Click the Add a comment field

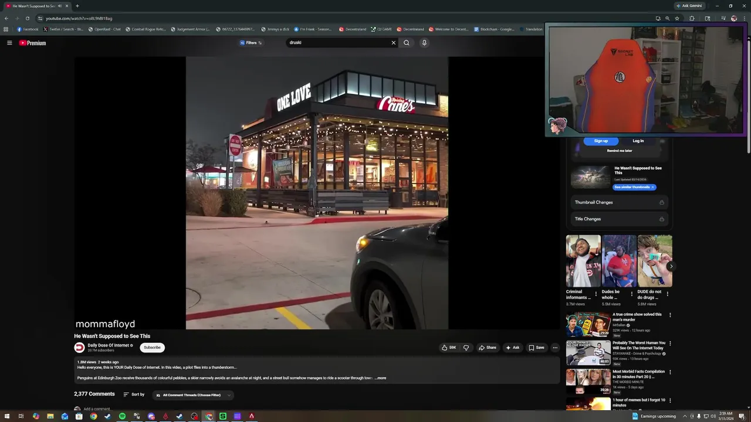(x=97, y=409)
